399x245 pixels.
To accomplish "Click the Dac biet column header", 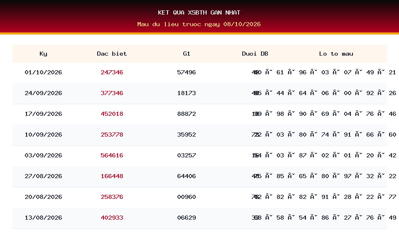I will [x=112, y=54].
